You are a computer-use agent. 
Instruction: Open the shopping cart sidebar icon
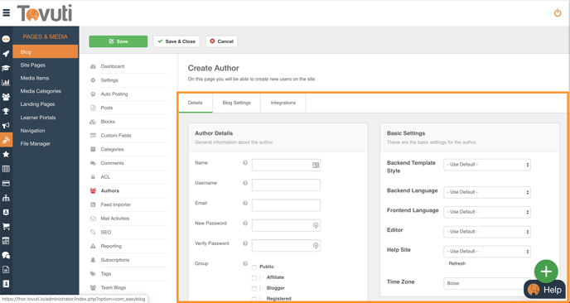pyautogui.click(x=6, y=227)
